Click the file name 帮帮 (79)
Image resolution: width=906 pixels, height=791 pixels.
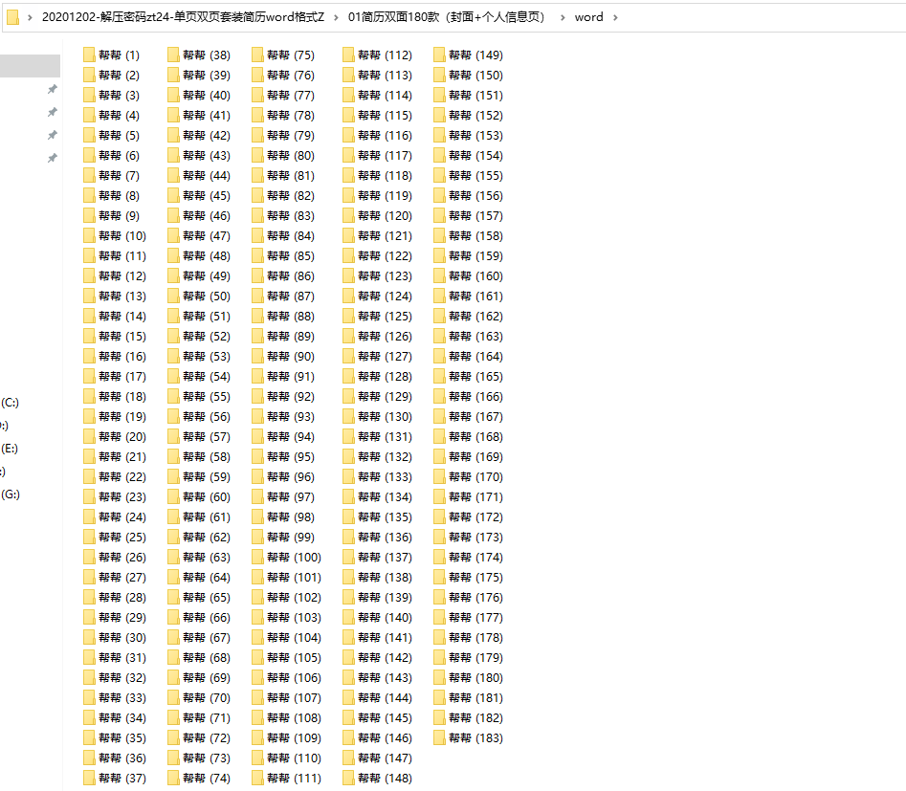point(291,135)
